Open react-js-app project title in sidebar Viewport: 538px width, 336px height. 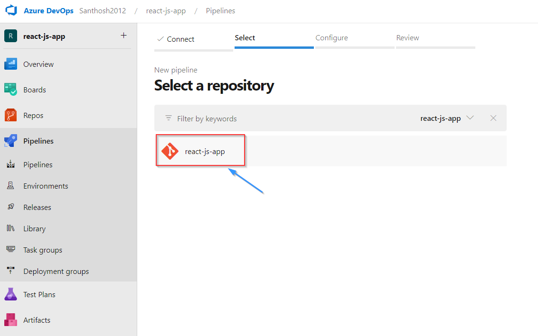coord(44,36)
